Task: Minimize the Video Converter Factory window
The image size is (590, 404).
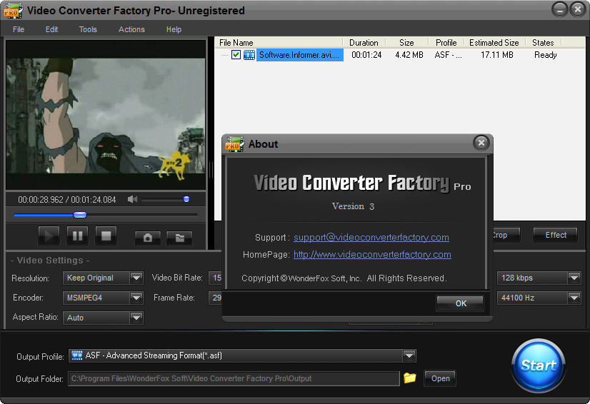Action: point(559,9)
